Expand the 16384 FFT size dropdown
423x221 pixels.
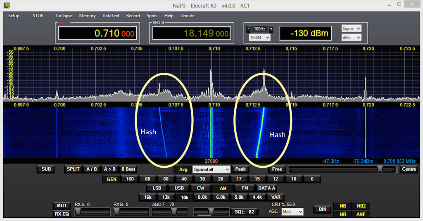tap(259, 38)
